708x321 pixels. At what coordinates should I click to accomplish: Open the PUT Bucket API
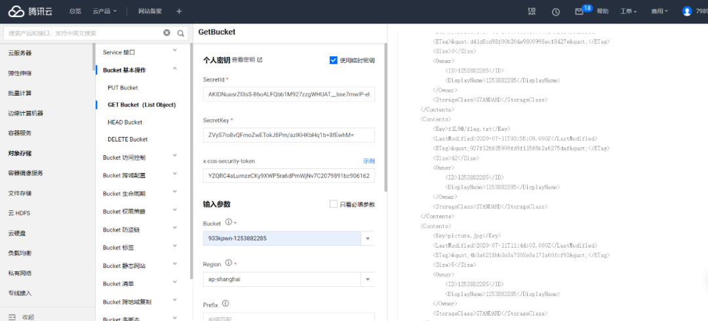tap(123, 88)
